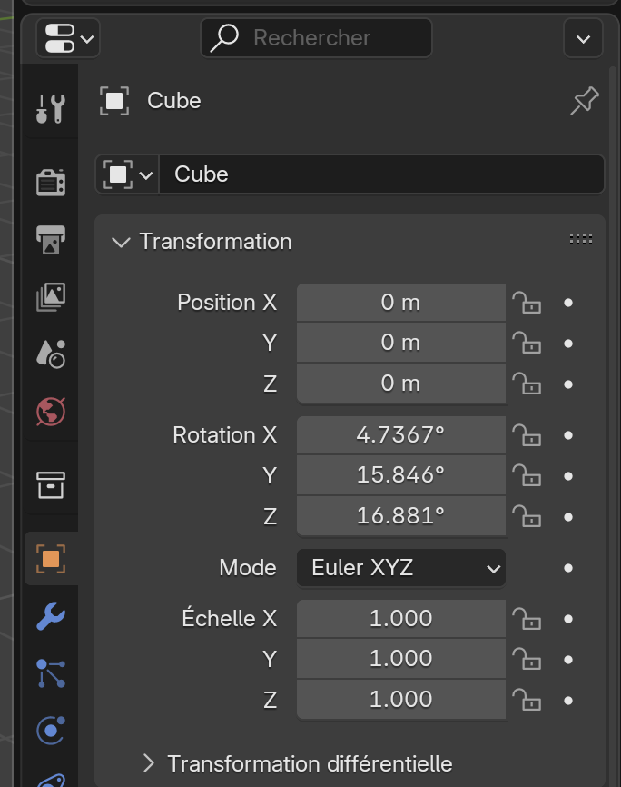Toggle the lock for Rotation Y
Viewport: 621px width, 787px height.
point(527,476)
